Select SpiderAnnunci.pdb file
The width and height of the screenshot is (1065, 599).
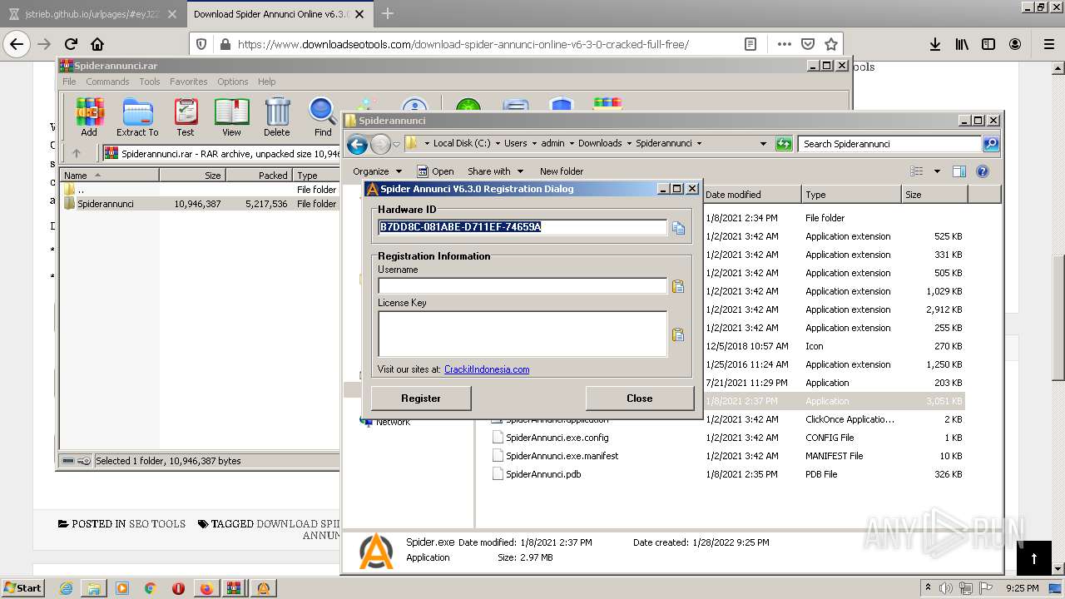543,474
